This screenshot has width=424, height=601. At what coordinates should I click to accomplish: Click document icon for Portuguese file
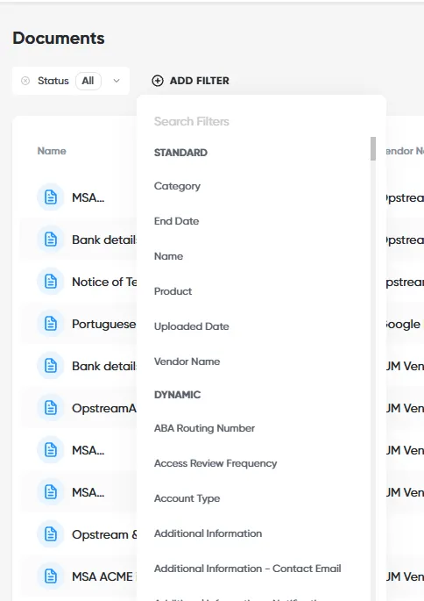tap(51, 324)
